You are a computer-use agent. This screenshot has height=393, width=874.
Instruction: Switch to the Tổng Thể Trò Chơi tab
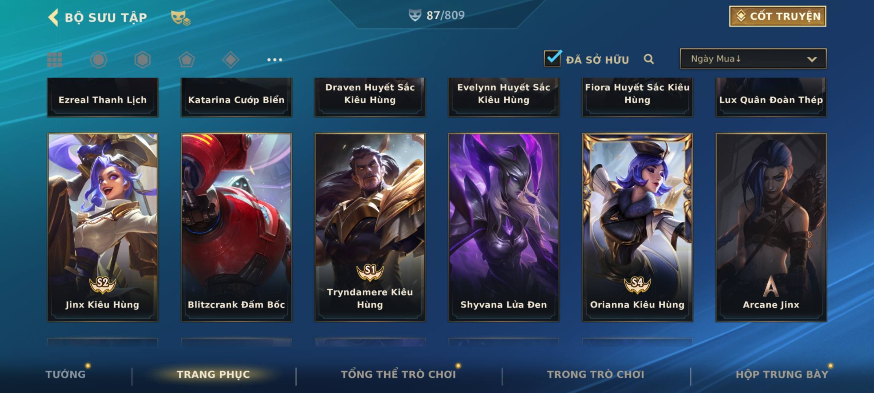(x=398, y=374)
